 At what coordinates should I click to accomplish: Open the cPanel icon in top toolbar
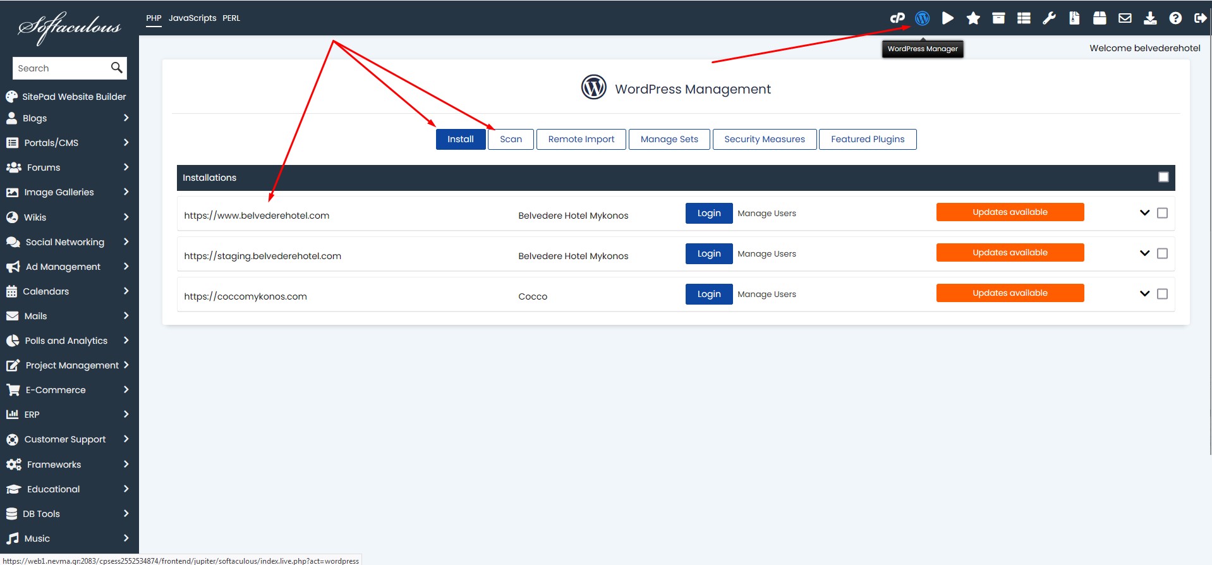click(897, 18)
